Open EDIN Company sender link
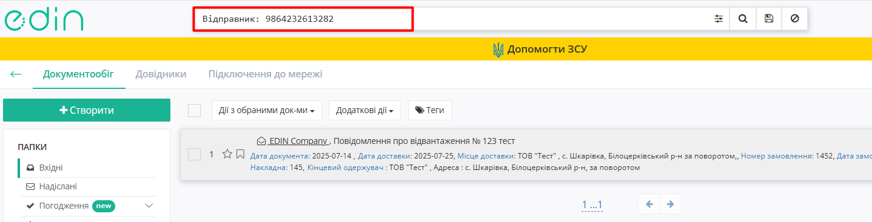This screenshot has height=222, width=872. point(298,141)
